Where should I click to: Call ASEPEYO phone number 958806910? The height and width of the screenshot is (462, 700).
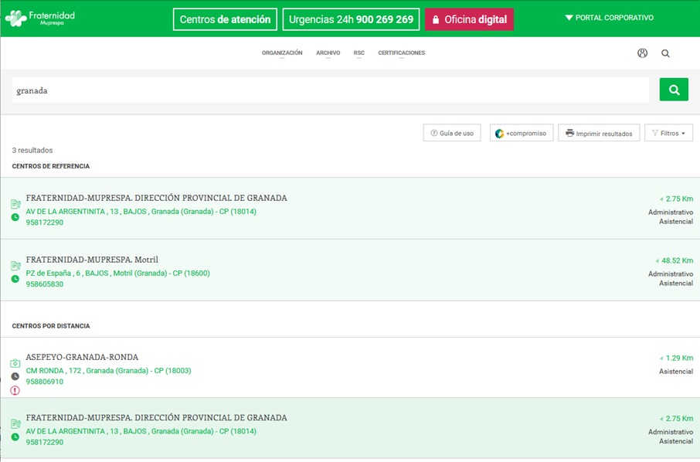pyautogui.click(x=45, y=382)
